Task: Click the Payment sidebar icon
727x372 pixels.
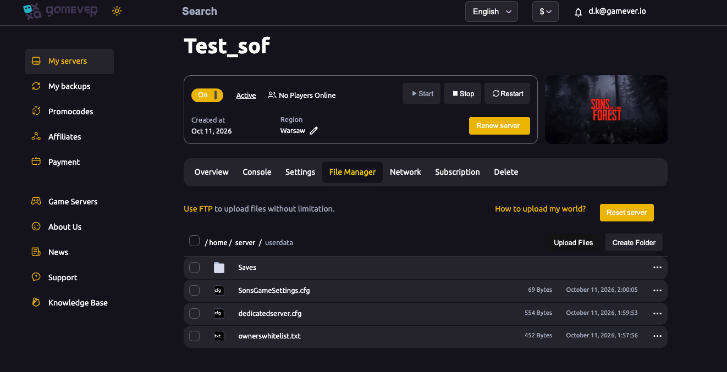Action: pyautogui.click(x=36, y=162)
